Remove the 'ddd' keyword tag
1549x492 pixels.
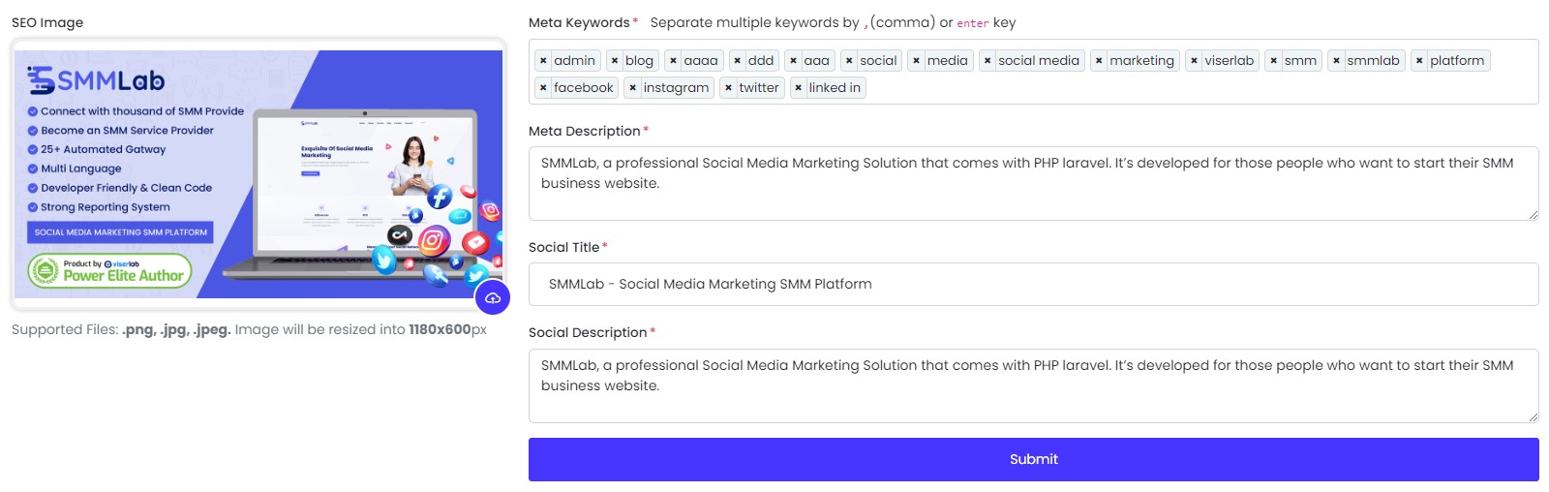coord(738,61)
